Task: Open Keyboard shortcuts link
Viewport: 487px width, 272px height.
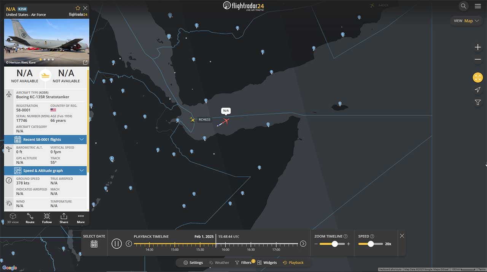Action: tap(390, 269)
